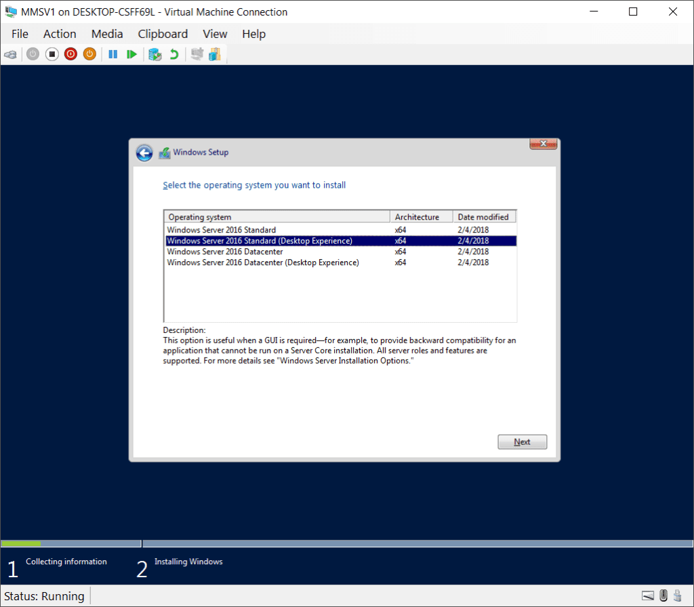
Task: Pause the virtual machine
Action: click(113, 54)
